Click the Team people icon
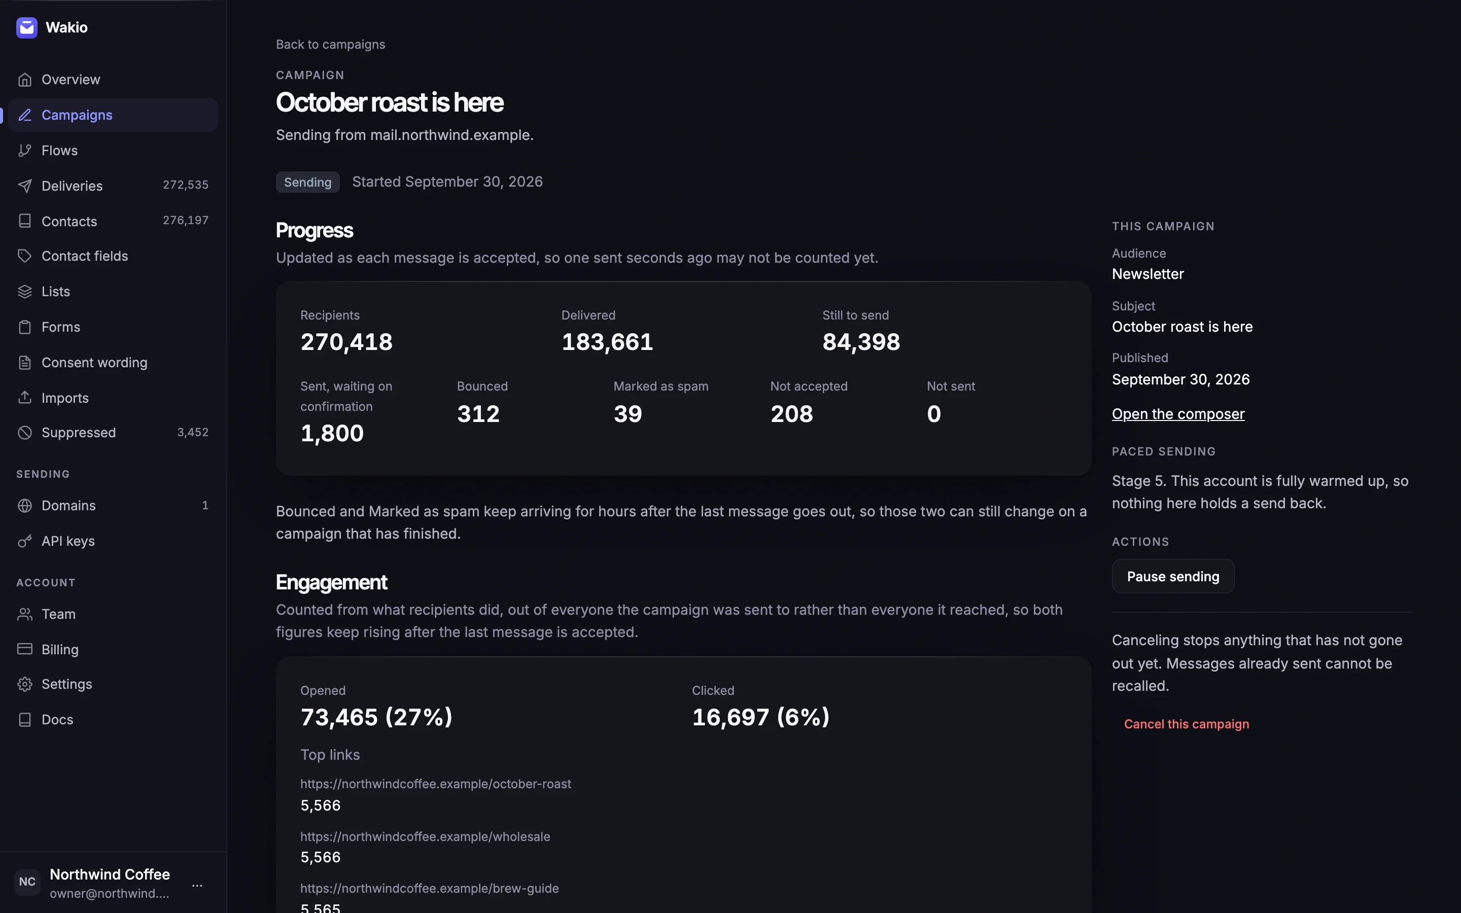 (x=25, y=614)
